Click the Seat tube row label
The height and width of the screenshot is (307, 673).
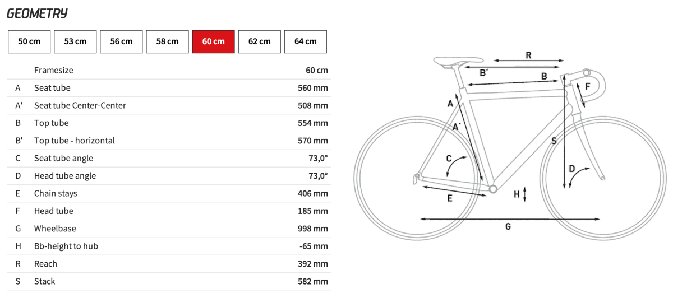click(52, 88)
